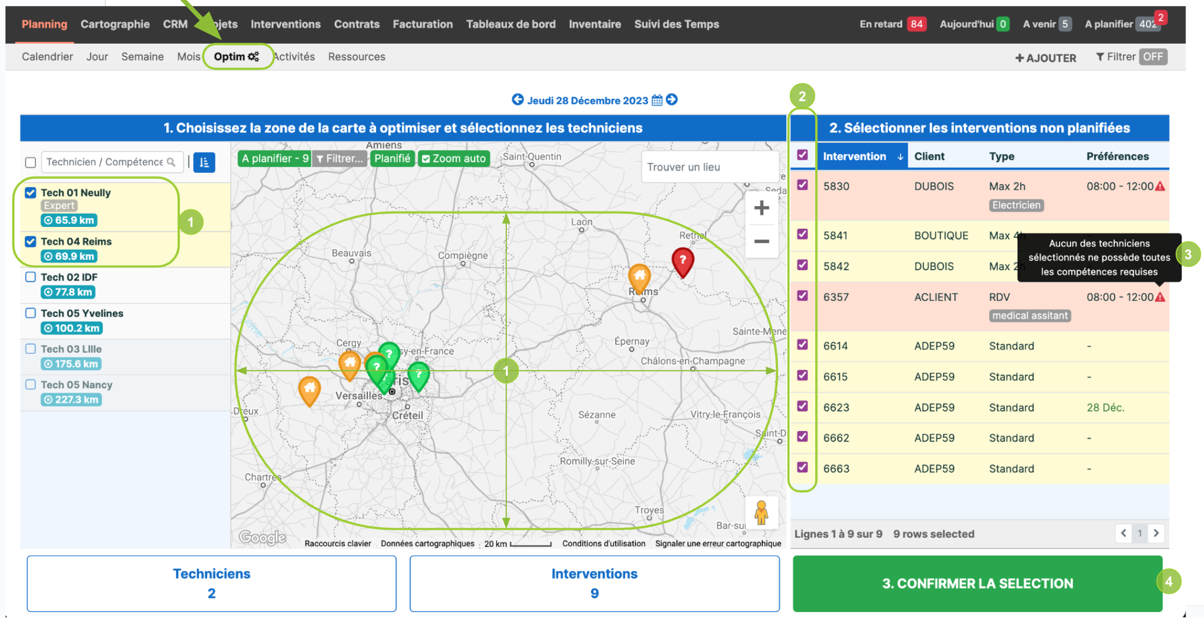
Task: Click the search magnifier in technician field
Action: 171,162
